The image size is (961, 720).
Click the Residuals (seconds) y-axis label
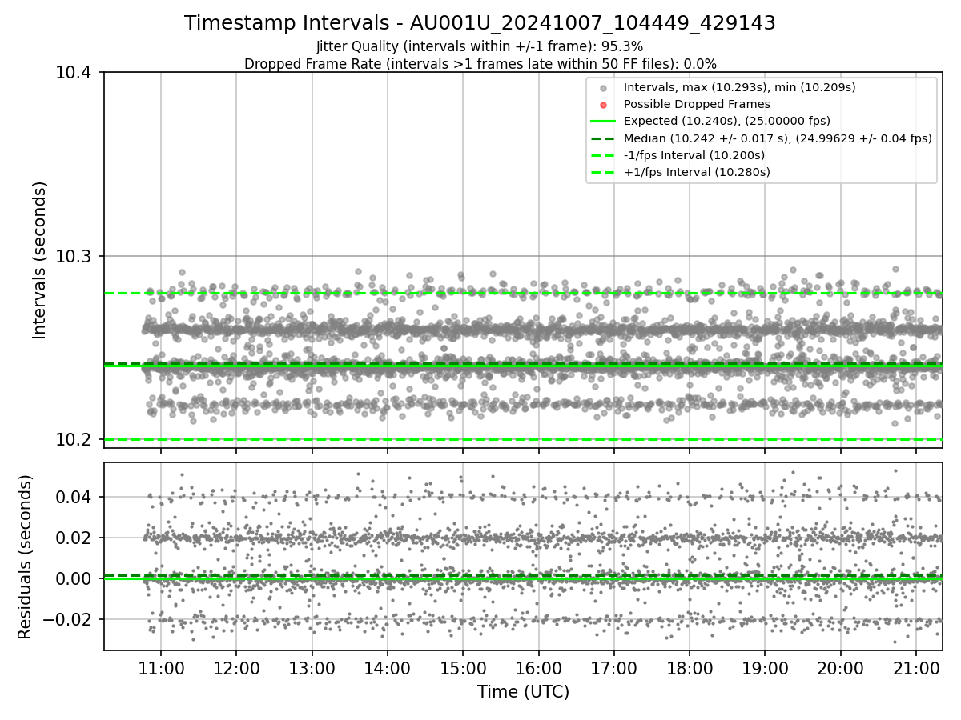(x=26, y=556)
